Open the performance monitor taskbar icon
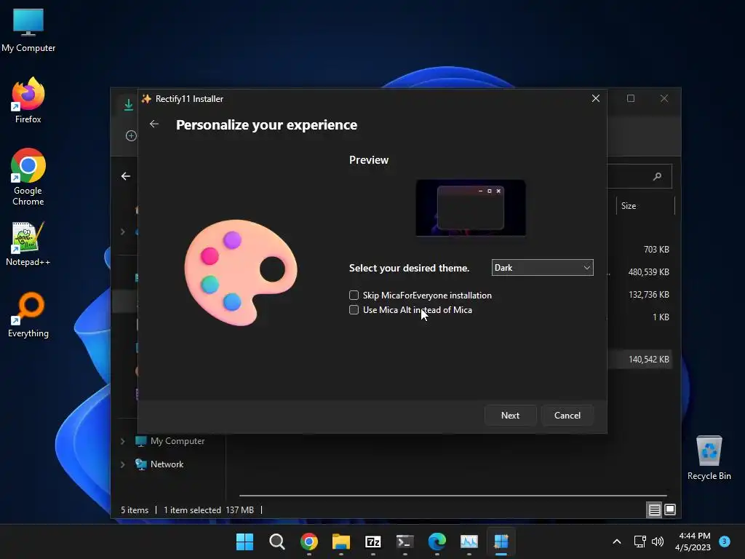The height and width of the screenshot is (559, 745). (469, 542)
